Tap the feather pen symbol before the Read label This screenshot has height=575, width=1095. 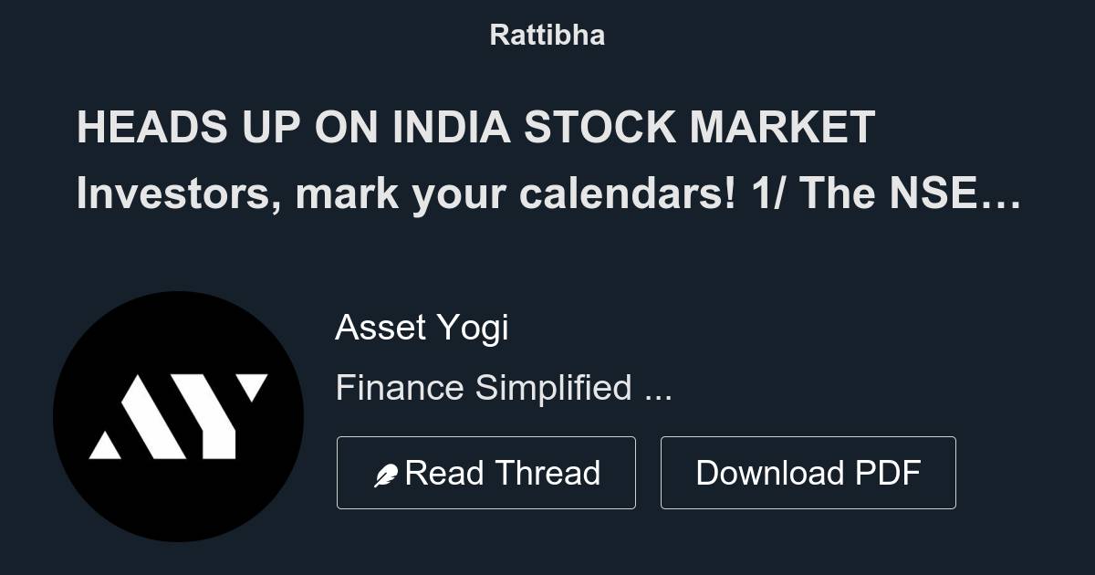[387, 472]
